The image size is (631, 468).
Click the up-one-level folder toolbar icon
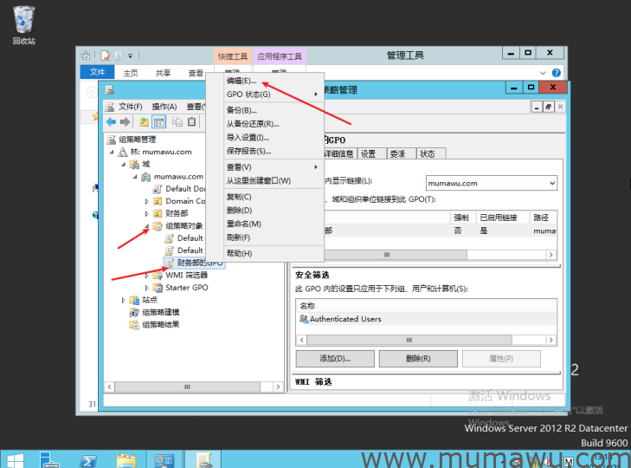tap(144, 122)
